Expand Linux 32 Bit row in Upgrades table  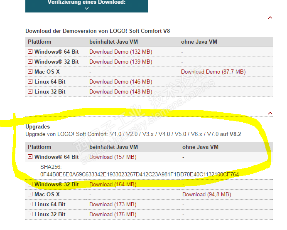[30, 214]
